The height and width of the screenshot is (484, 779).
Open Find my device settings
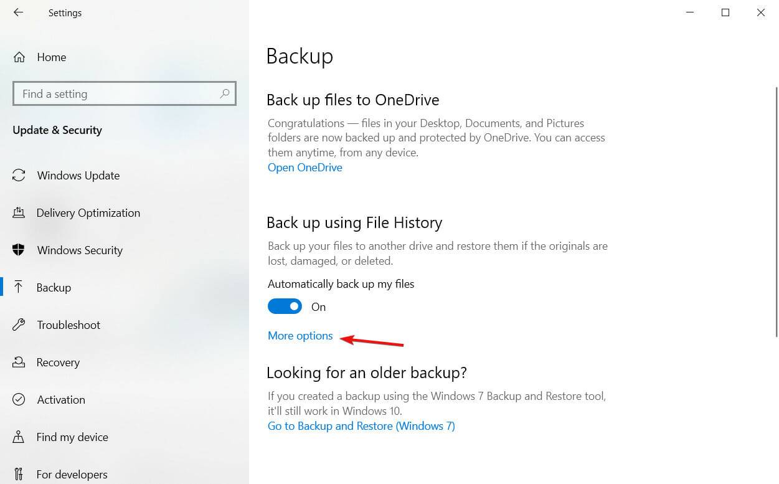(x=71, y=437)
